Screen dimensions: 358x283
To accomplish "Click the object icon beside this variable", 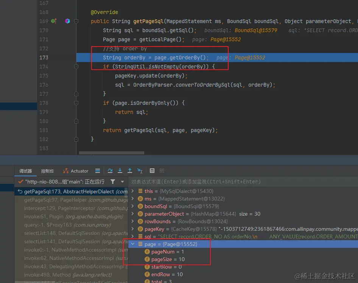I will click(x=140, y=191).
